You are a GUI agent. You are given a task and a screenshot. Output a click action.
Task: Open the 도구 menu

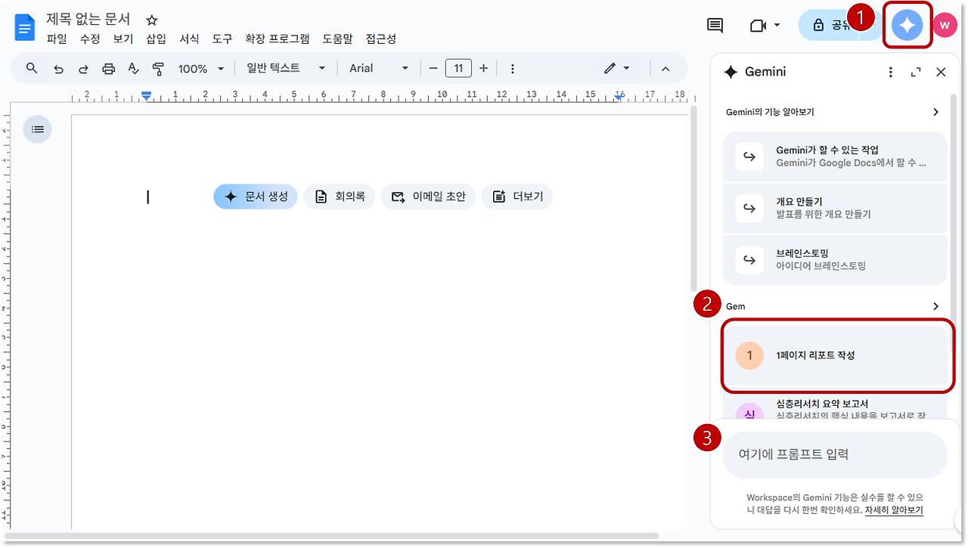coord(222,39)
